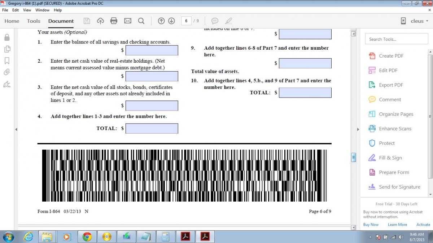Open the Edit menu

tap(16, 10)
